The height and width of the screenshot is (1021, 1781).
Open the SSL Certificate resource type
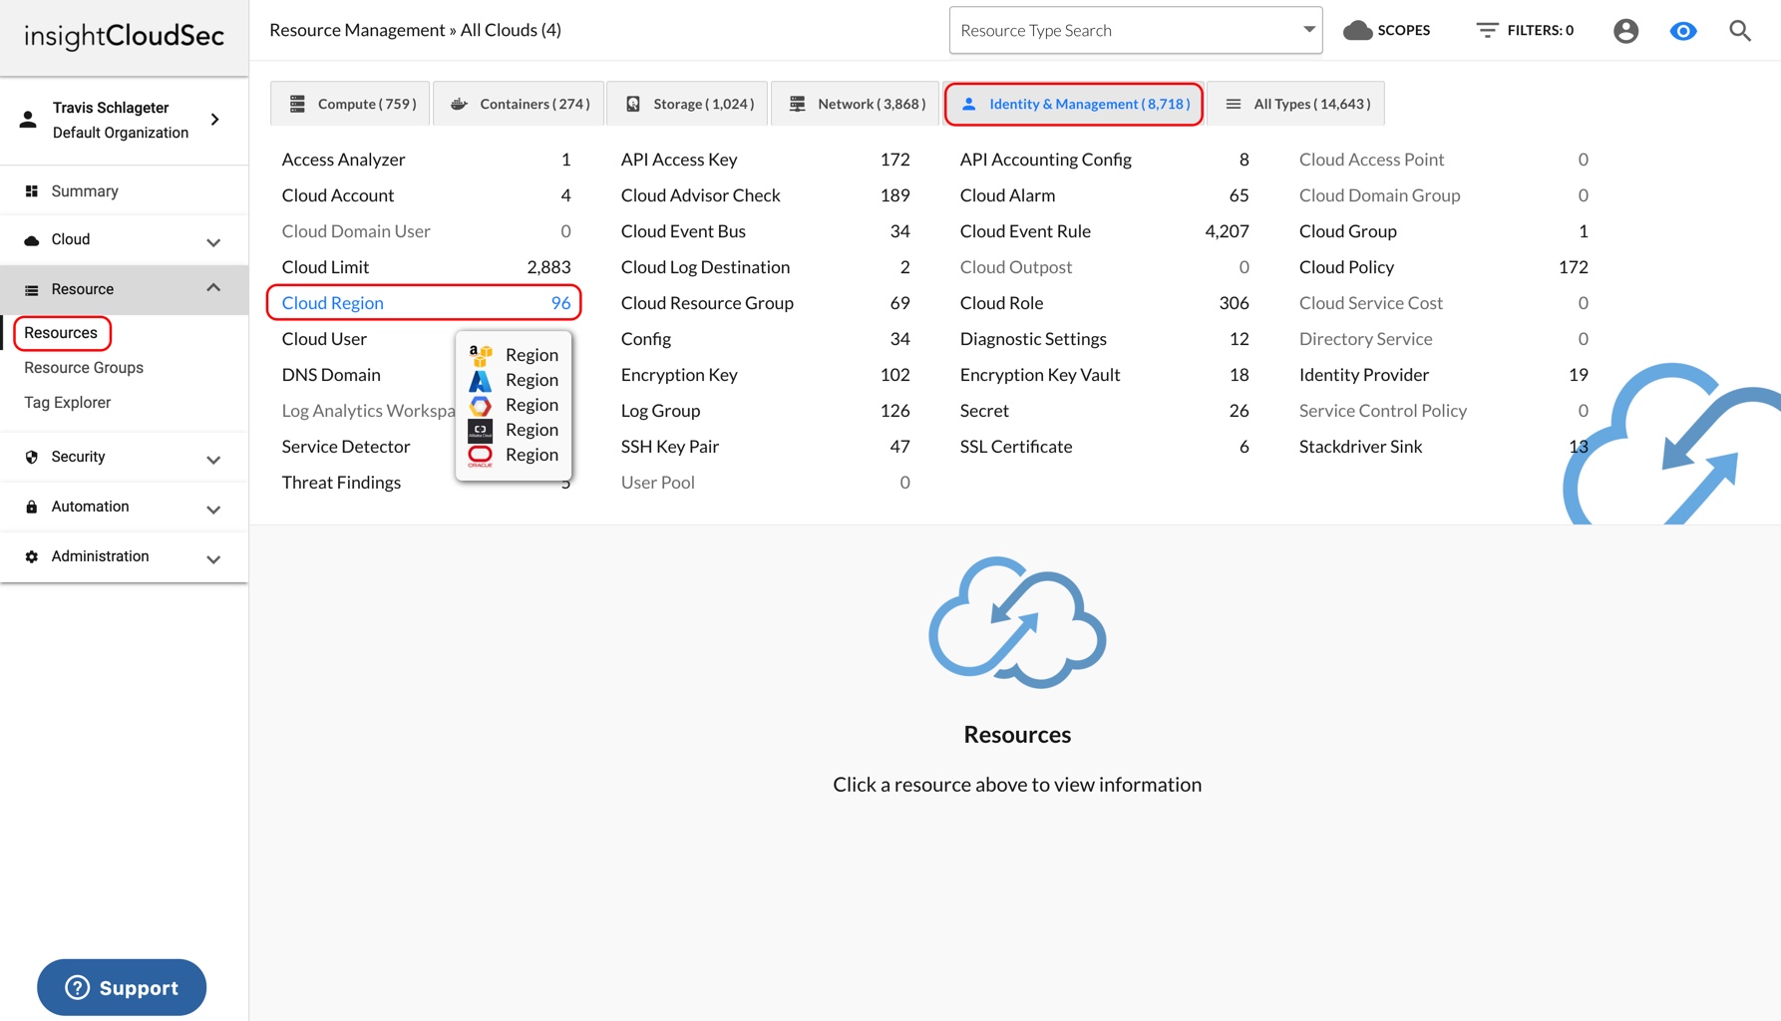pos(1104,447)
